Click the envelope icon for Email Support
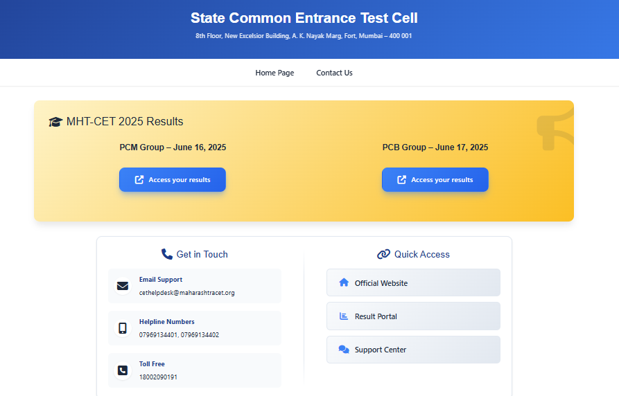 (123, 286)
